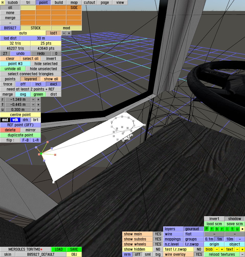Set trace to off
Viewport: 245px width, 257px height.
point(23,84)
